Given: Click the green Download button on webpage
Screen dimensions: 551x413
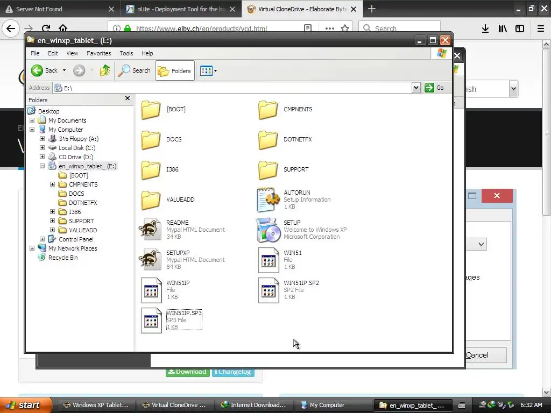Looking at the screenshot, I should [x=188, y=372].
